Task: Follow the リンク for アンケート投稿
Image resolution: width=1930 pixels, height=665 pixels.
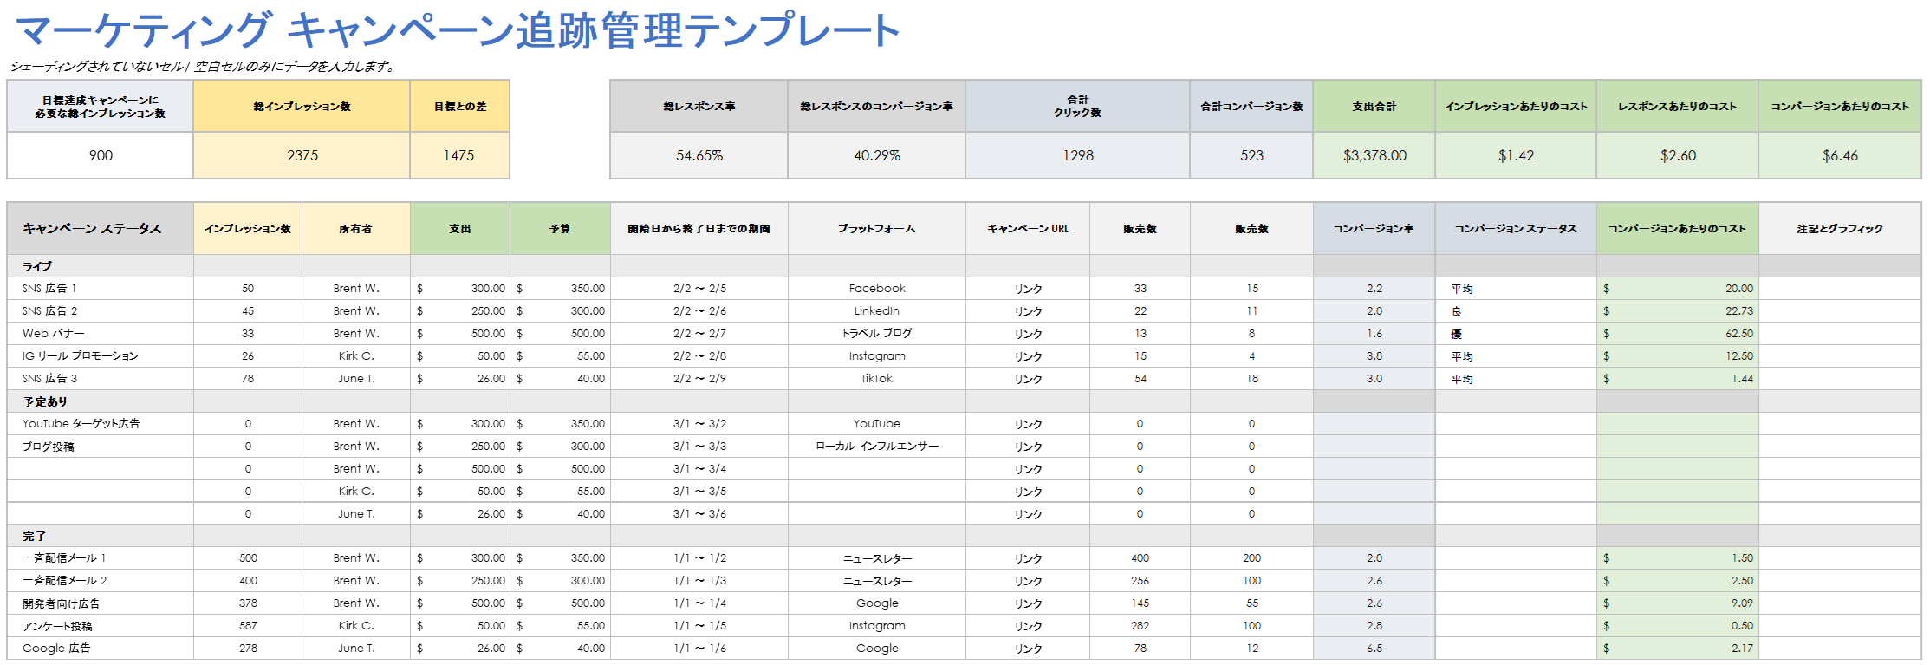Action: (x=1028, y=626)
